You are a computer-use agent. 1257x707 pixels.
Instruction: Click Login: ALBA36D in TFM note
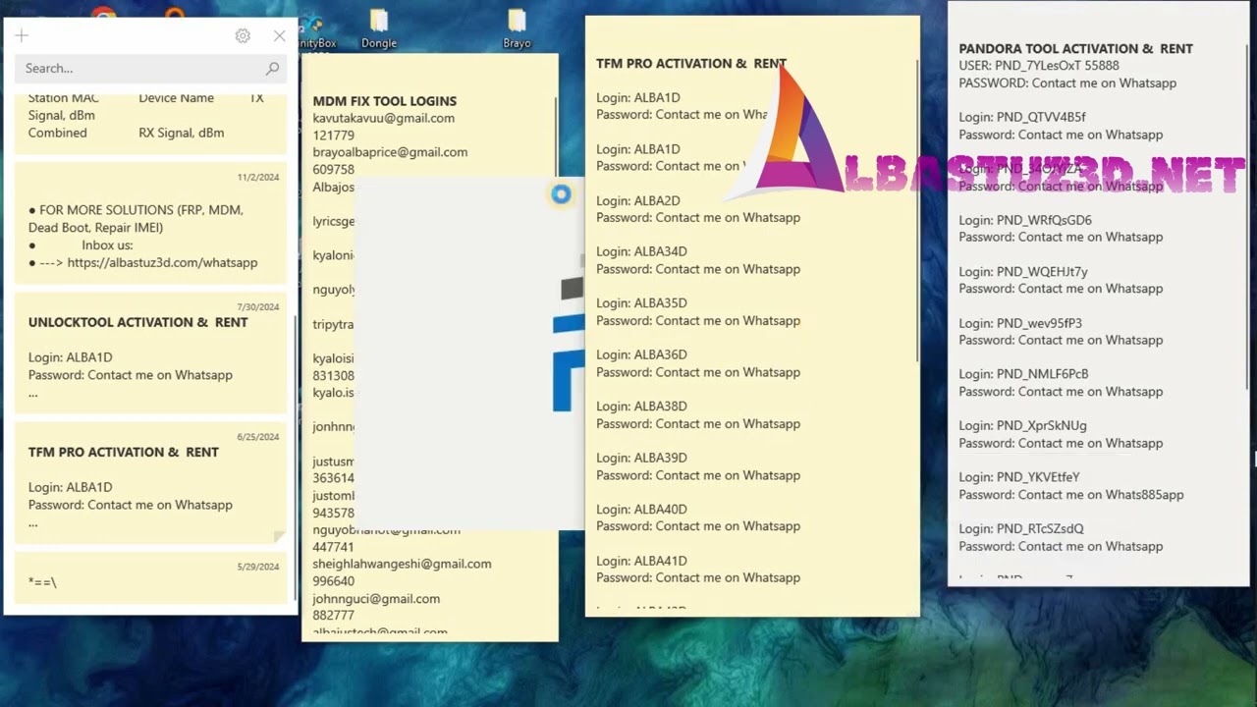coord(641,354)
